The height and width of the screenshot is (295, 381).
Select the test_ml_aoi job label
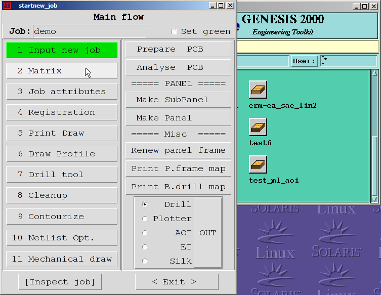(274, 180)
